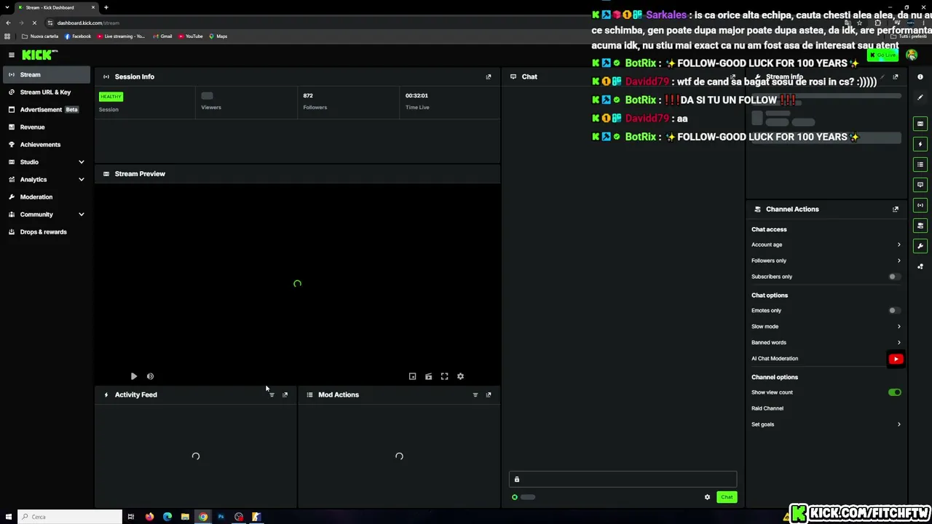The image size is (932, 524).
Task: Open the Maps bookmark
Action: [218, 36]
